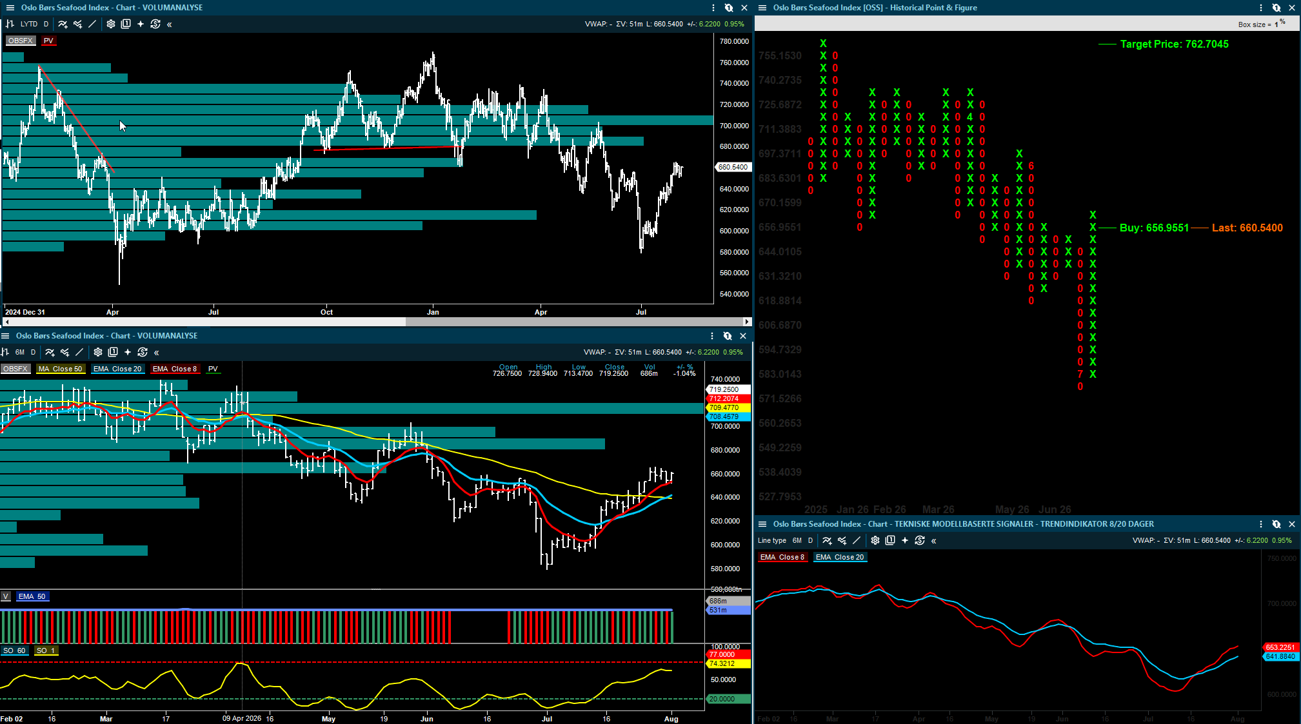Screen dimensions: 1301x724
Task: Open three-dot menu of the Trendindikator window
Action: tap(1260, 524)
